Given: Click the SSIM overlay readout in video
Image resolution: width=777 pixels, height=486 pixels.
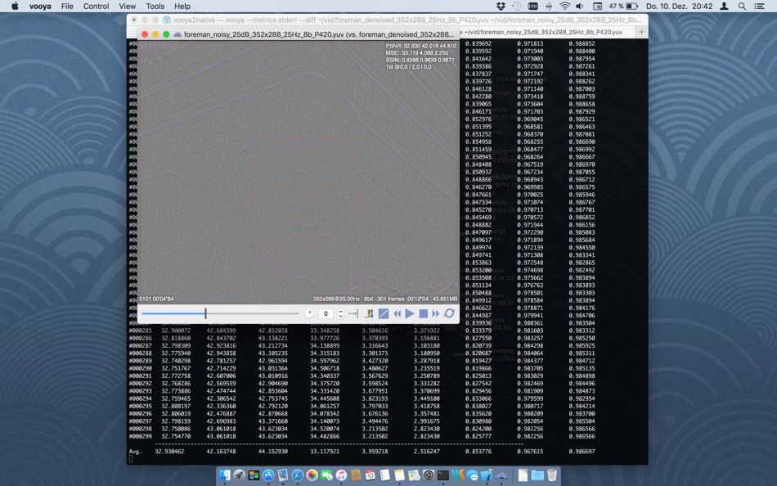Looking at the screenshot, I should coord(420,60).
